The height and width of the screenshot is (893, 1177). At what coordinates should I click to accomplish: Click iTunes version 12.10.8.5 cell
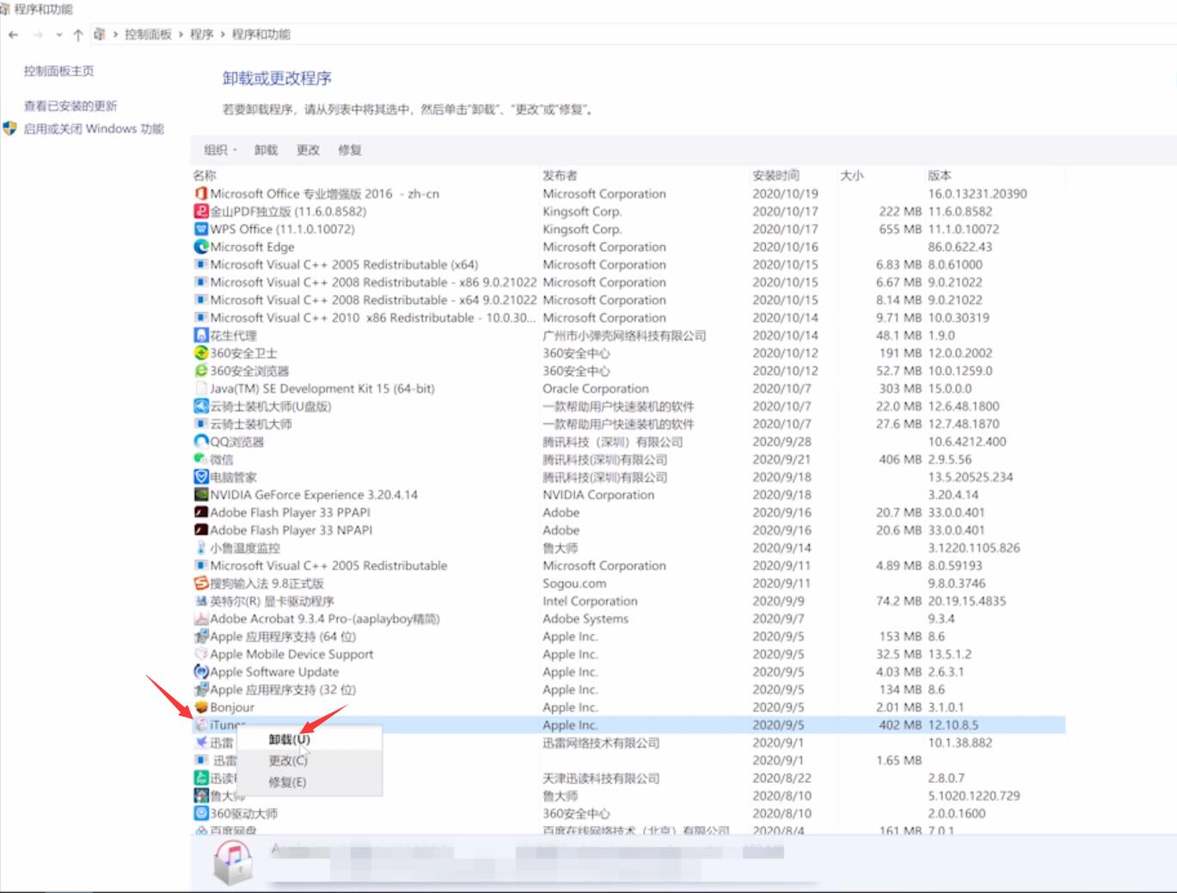tap(953, 725)
